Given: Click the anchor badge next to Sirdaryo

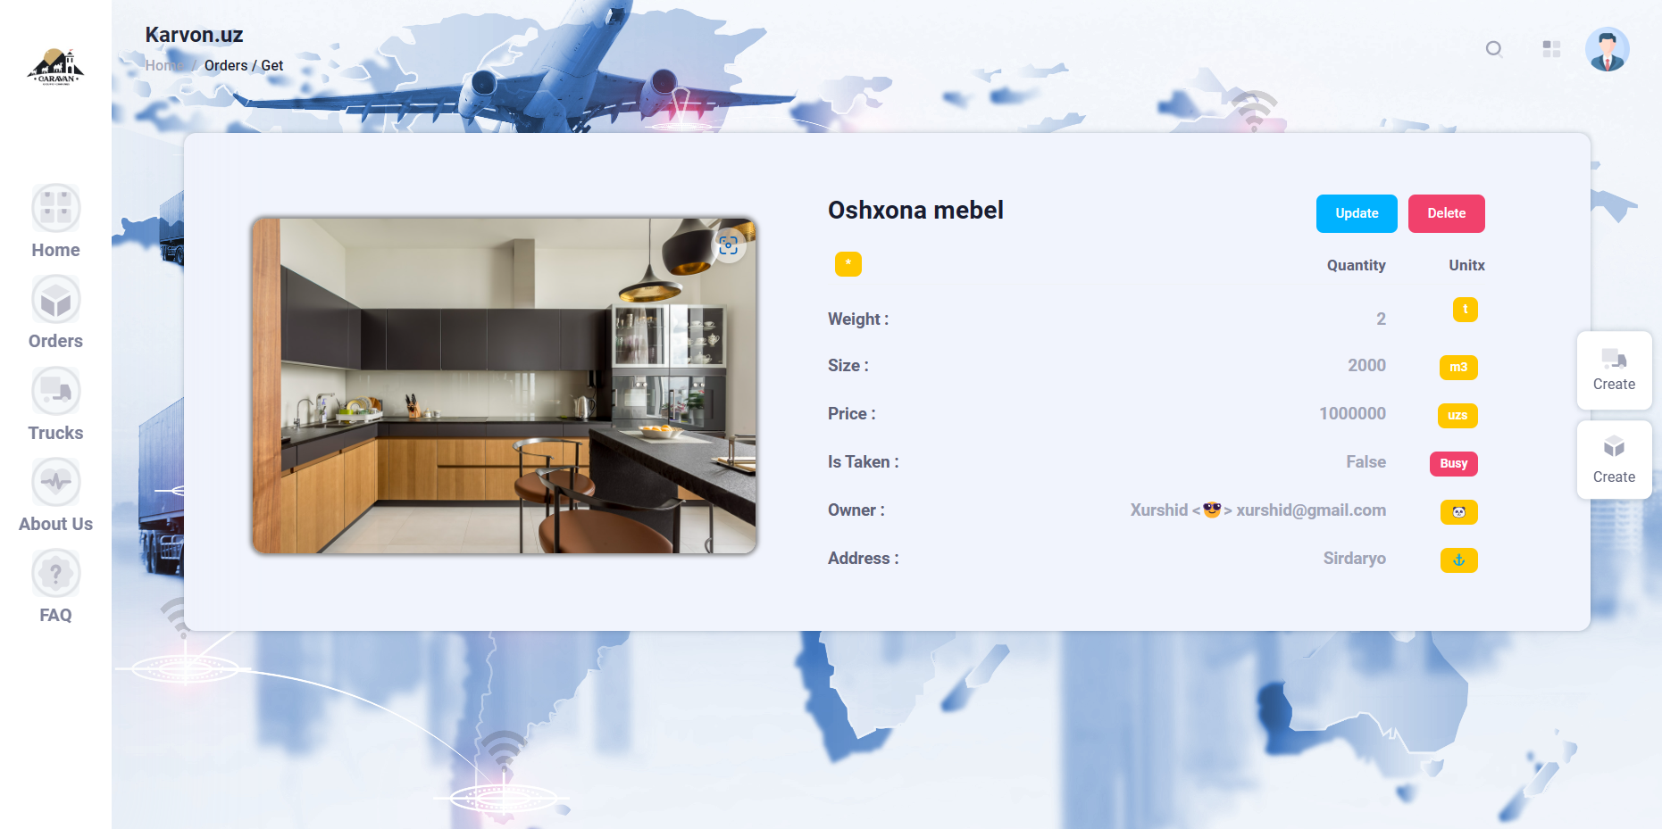Looking at the screenshot, I should 1458,560.
